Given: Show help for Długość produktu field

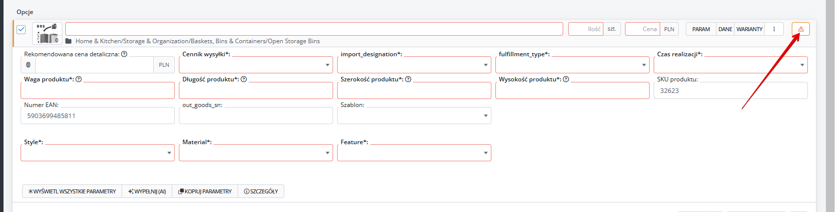Looking at the screenshot, I should tap(244, 79).
